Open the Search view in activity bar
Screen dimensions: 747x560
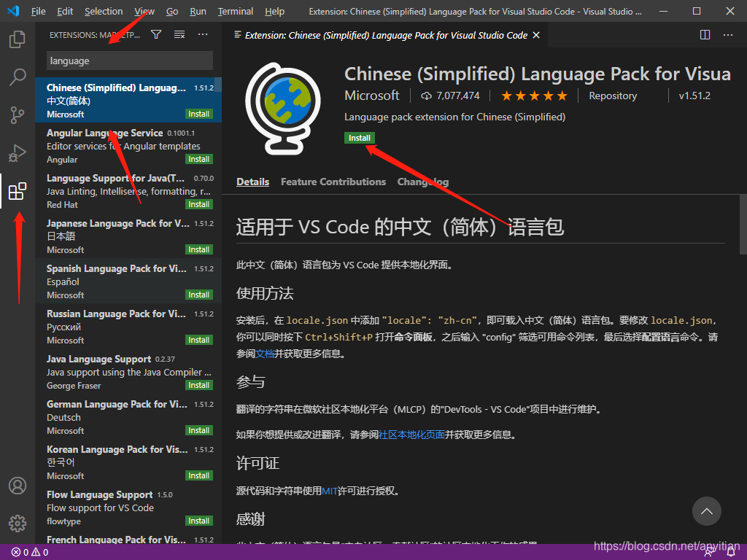(x=18, y=77)
